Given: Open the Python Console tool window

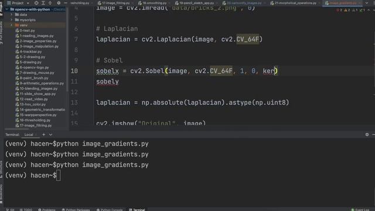Looking at the screenshot, I should (x=110, y=210).
